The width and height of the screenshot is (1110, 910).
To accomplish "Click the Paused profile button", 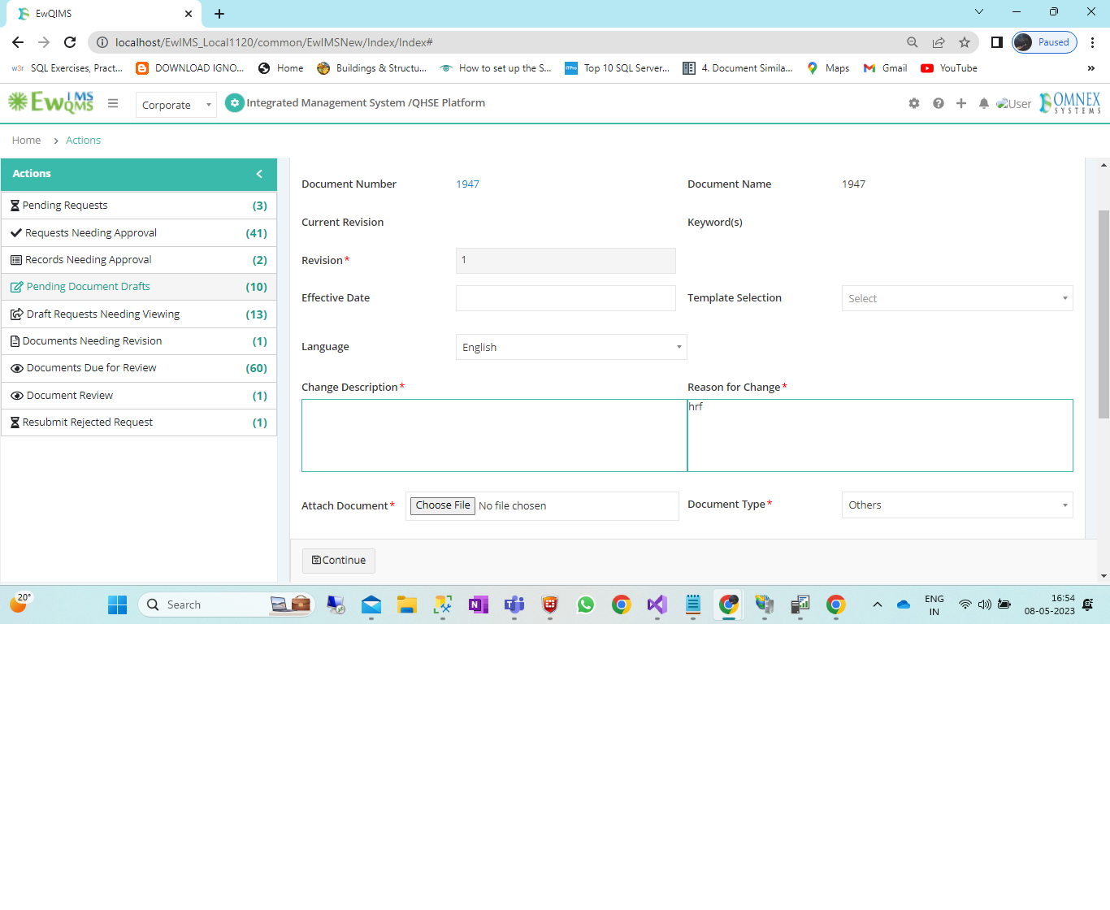I will (x=1044, y=42).
